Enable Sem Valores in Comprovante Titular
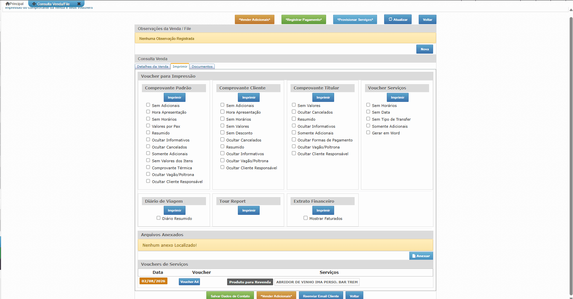Viewport: 573px width, 299px height. (x=294, y=105)
